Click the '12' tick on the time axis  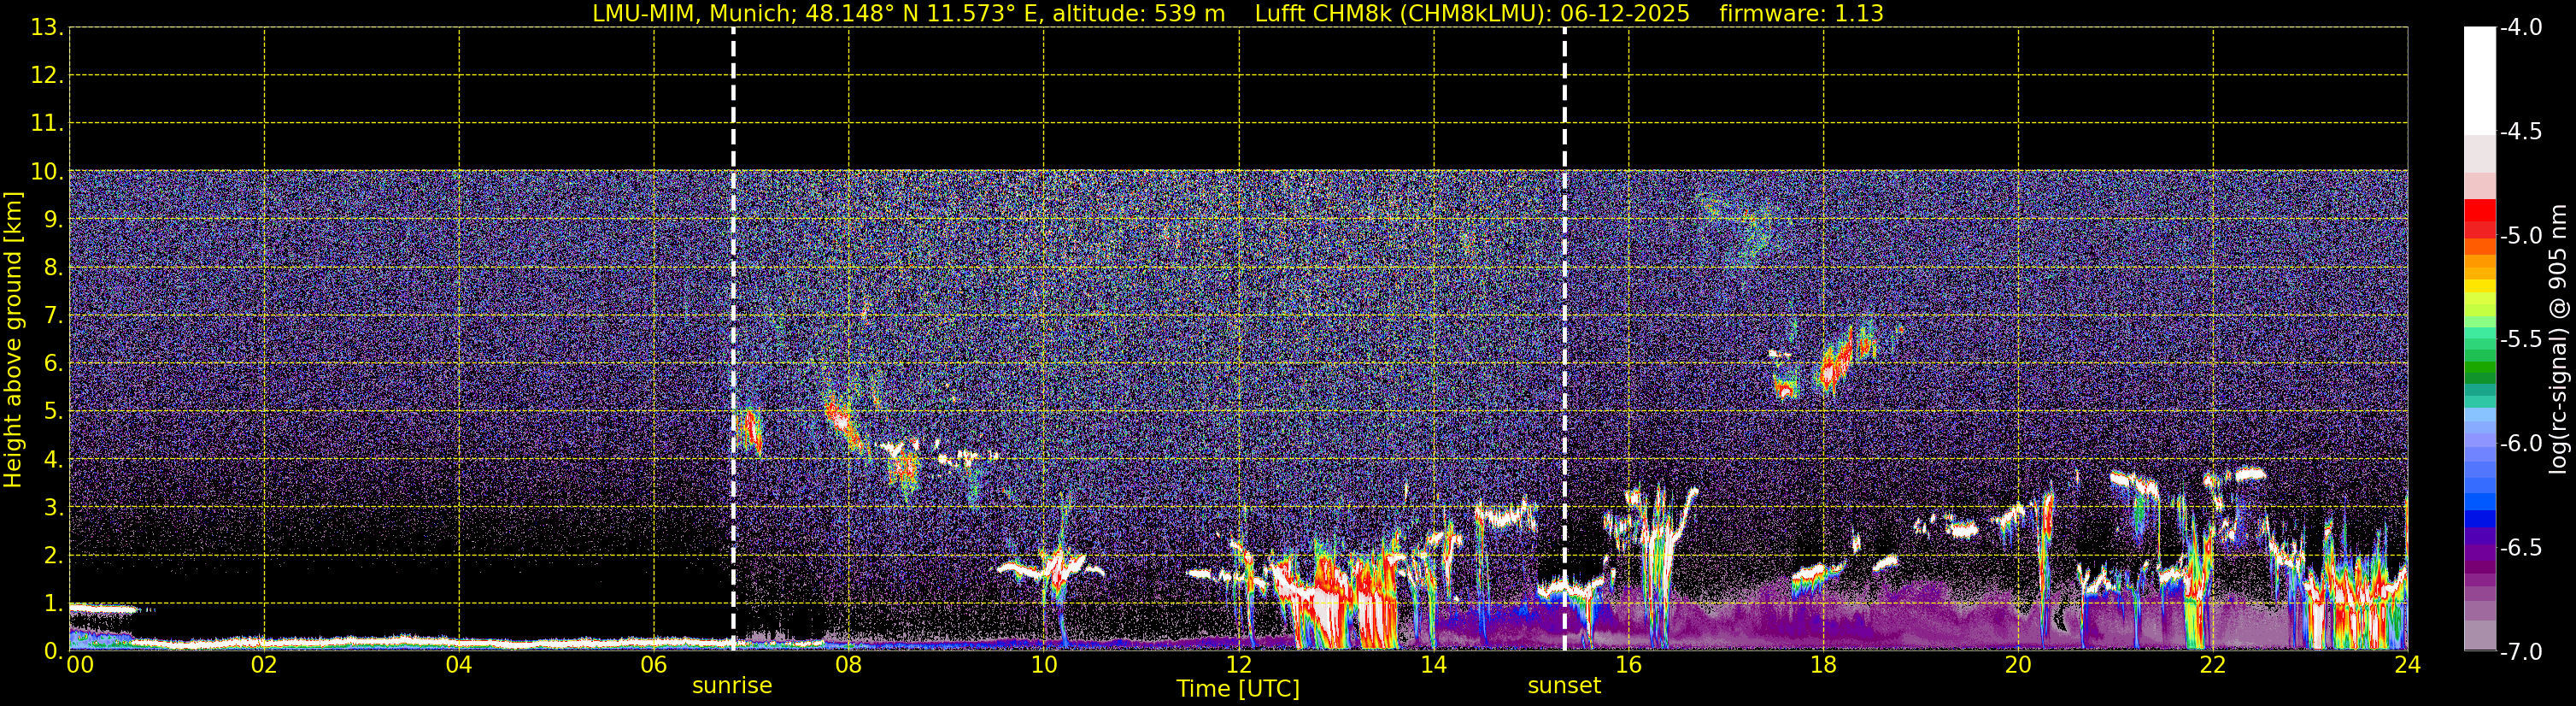1238,665
